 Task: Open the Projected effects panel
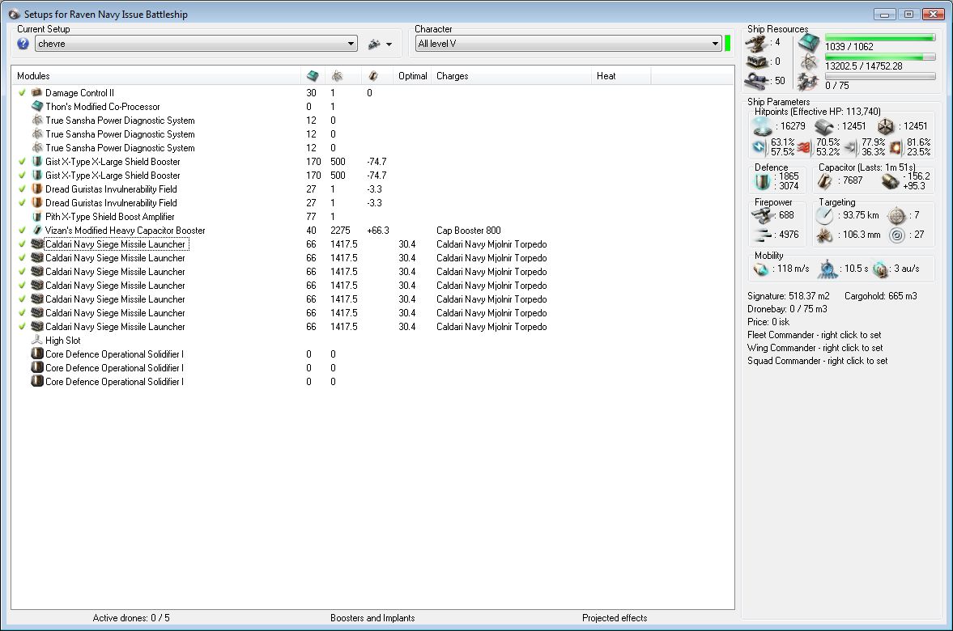click(615, 617)
